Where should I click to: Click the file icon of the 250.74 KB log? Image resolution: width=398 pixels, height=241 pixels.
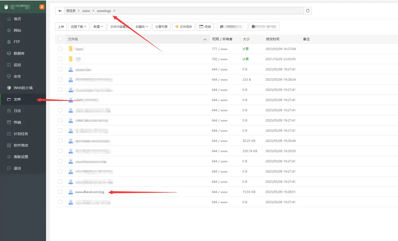click(x=71, y=151)
